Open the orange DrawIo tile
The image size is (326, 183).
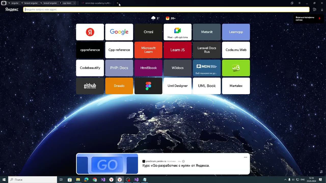[119, 86]
